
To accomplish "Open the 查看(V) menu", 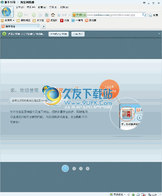I will [x=31, y=7].
